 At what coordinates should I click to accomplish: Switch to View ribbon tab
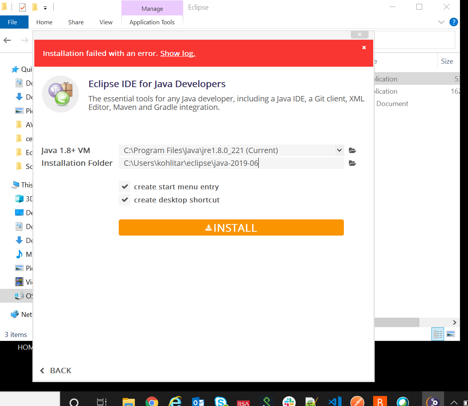point(106,22)
